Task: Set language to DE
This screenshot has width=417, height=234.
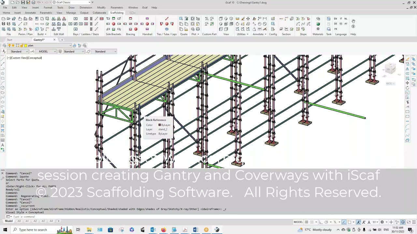Action: click(x=336, y=24)
